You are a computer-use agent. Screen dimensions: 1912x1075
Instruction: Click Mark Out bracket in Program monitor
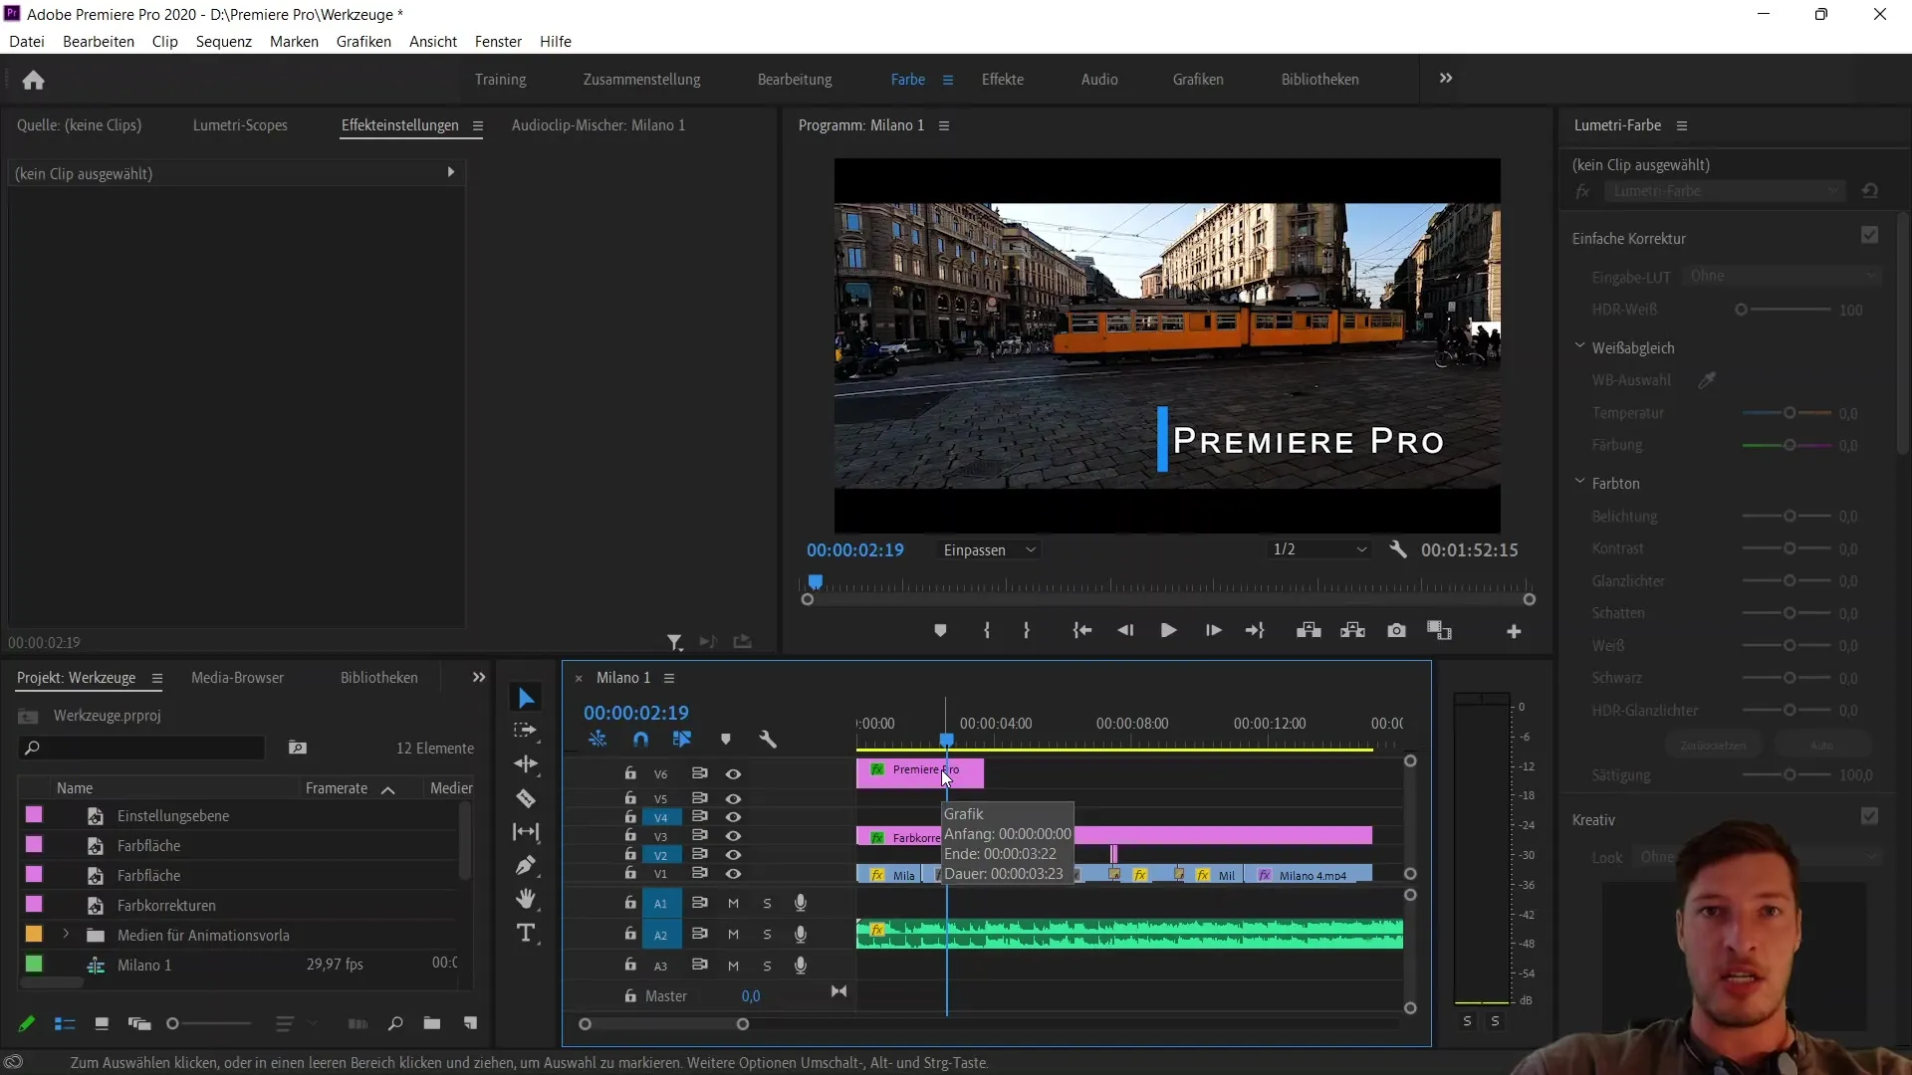[x=1027, y=631]
